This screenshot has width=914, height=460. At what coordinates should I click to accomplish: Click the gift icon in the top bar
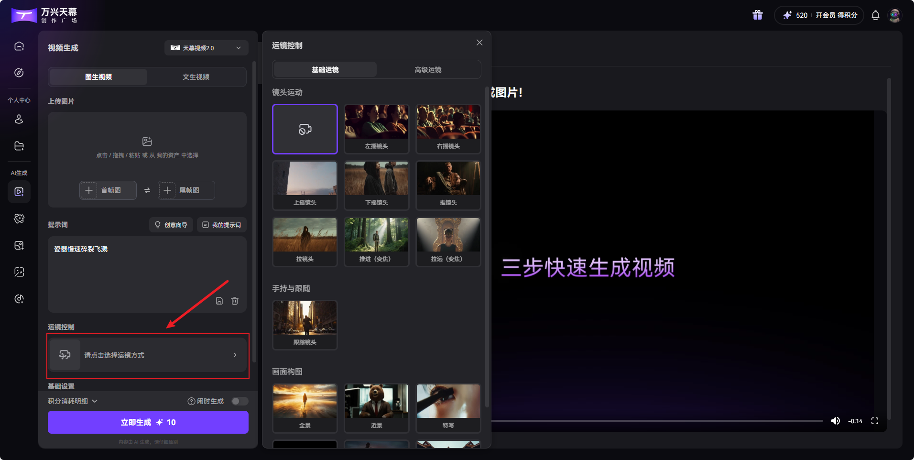758,15
